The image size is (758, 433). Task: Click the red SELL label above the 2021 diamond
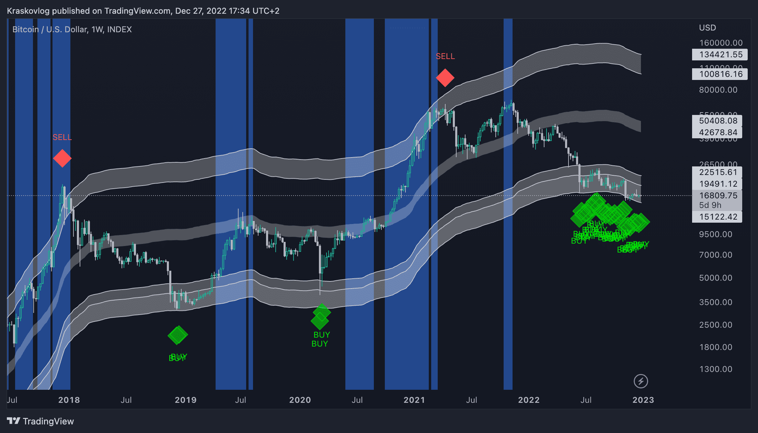445,56
